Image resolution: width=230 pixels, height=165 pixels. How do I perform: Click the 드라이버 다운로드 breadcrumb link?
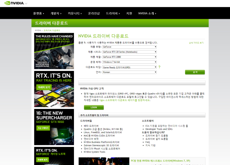(52, 31)
